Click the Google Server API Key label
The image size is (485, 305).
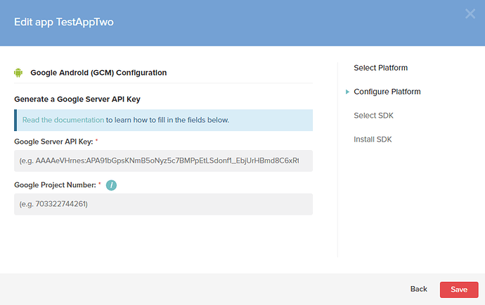coord(53,142)
